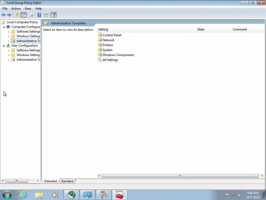This screenshot has width=266, height=200.
Task: Open Windows Media Player from the taskbar
Action: tap(55, 195)
